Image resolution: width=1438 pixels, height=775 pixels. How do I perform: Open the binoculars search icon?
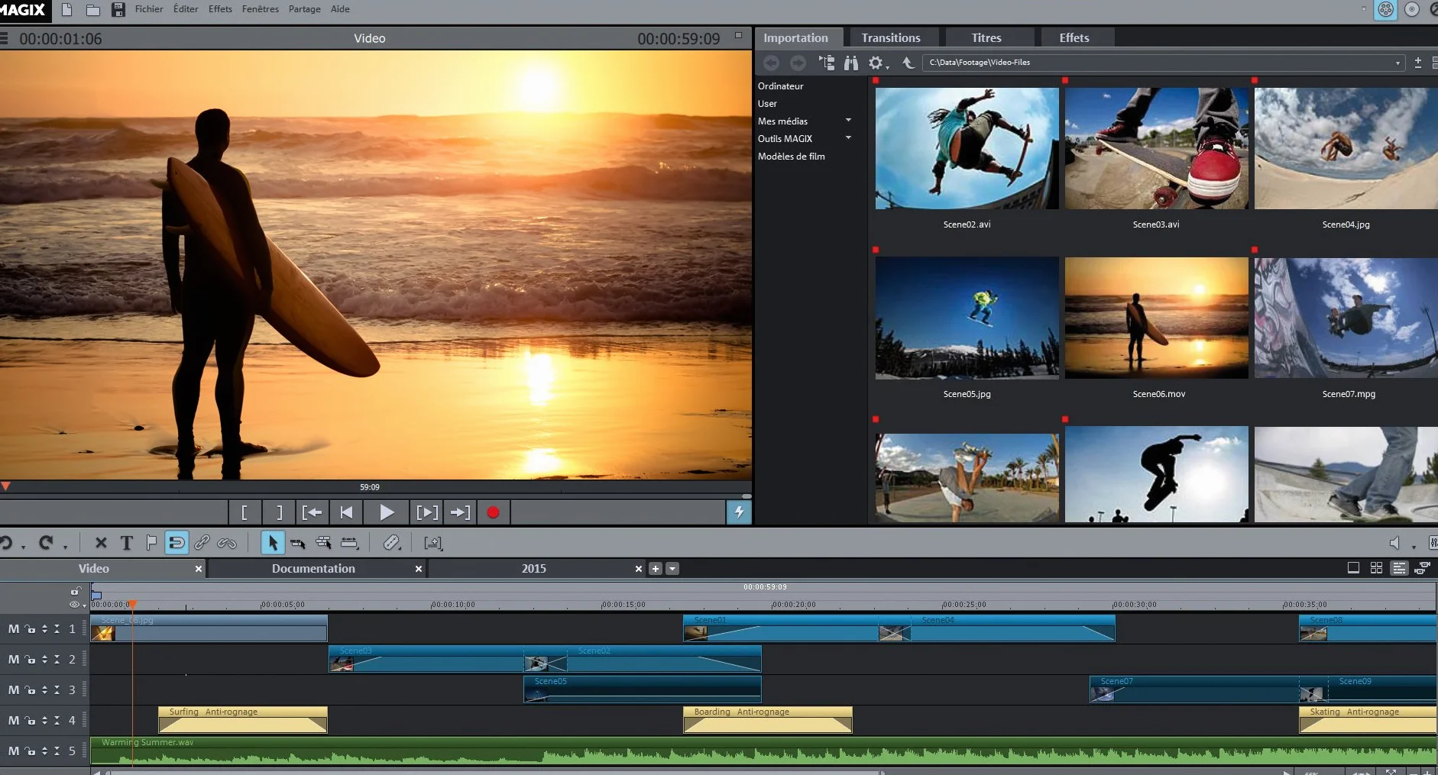click(x=850, y=63)
